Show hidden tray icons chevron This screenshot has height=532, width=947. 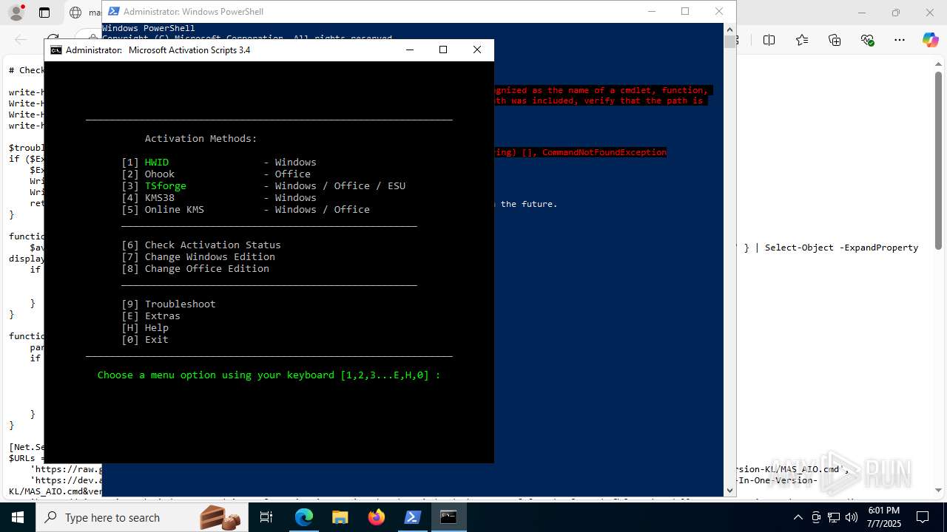[798, 517]
